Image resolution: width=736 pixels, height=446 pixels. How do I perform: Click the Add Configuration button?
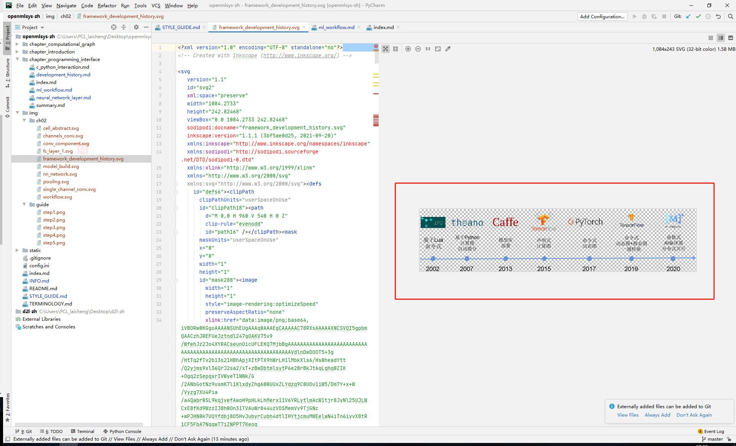(x=602, y=16)
